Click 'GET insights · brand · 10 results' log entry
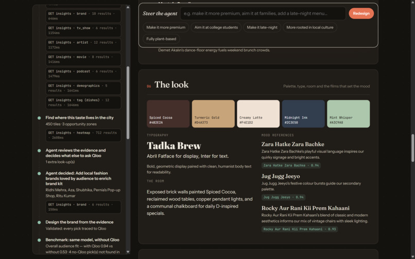The width and height of the screenshot is (415, 259). point(83,16)
